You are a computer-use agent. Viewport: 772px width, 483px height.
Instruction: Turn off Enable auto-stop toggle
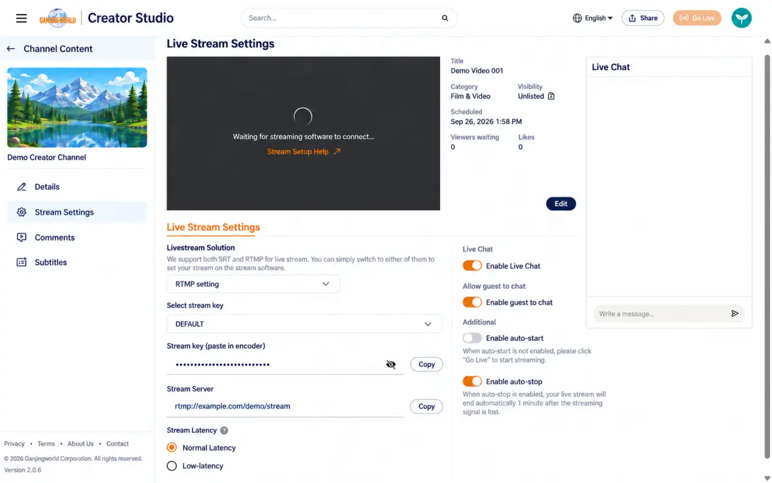pos(472,381)
